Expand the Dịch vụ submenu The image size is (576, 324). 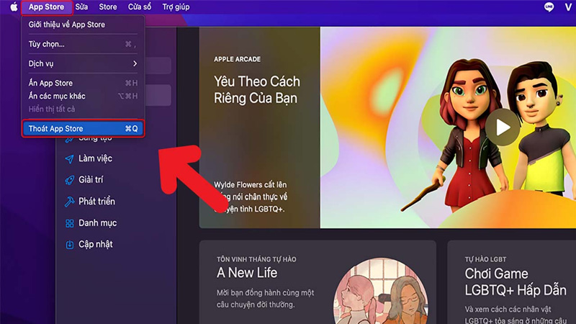click(83, 63)
